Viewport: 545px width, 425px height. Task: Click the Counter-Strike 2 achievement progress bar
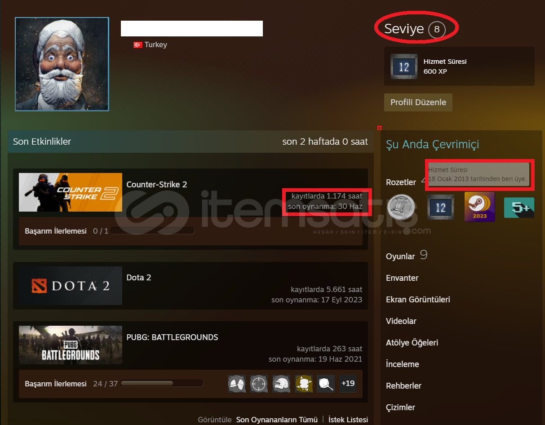coord(152,231)
